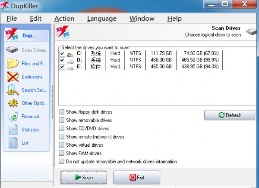This screenshot has width=259, height=188.
Task: Click the Scan Drives sidebar icon
Action: coord(13,50)
